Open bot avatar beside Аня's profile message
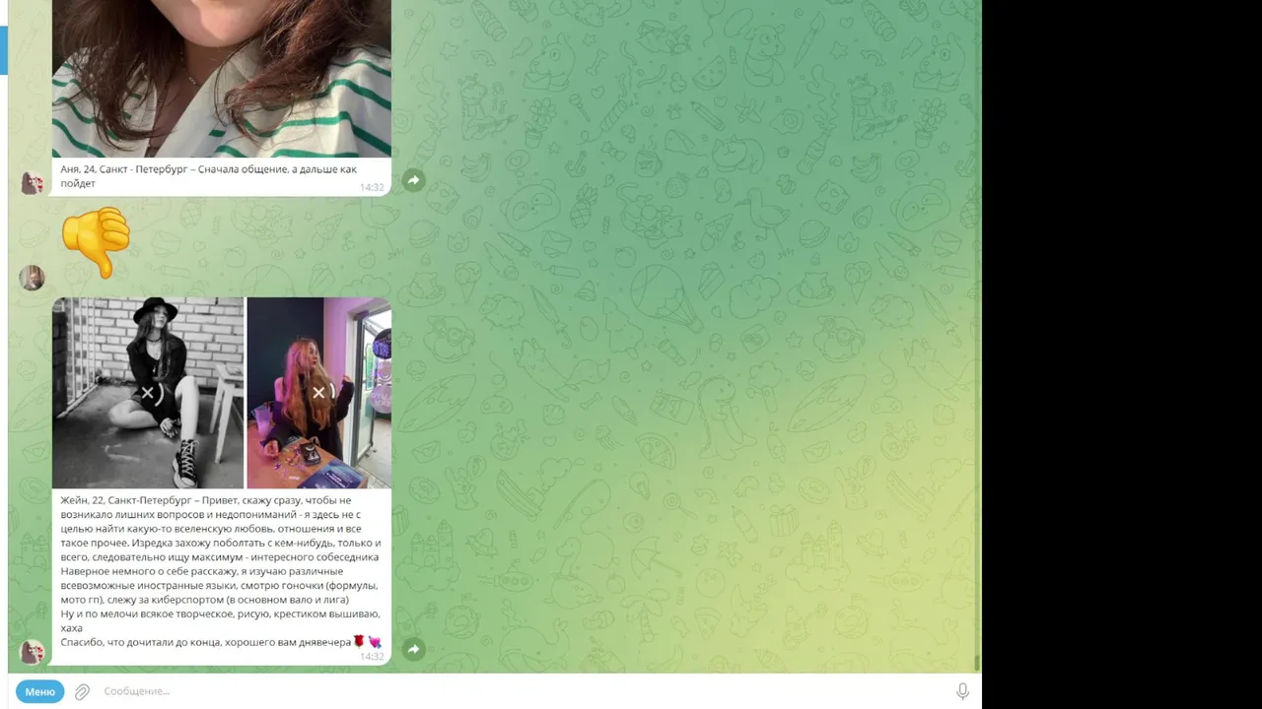The width and height of the screenshot is (1262, 709). click(33, 183)
